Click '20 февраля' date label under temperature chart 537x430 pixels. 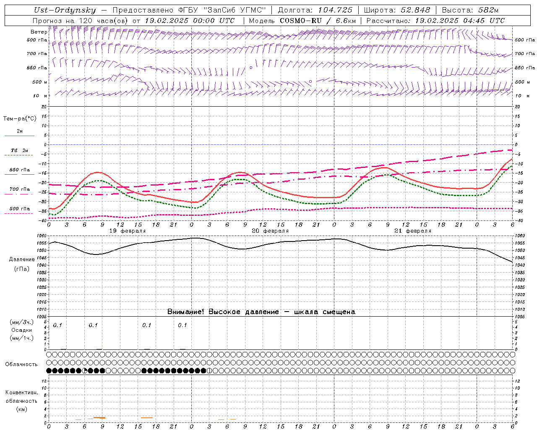(270, 231)
